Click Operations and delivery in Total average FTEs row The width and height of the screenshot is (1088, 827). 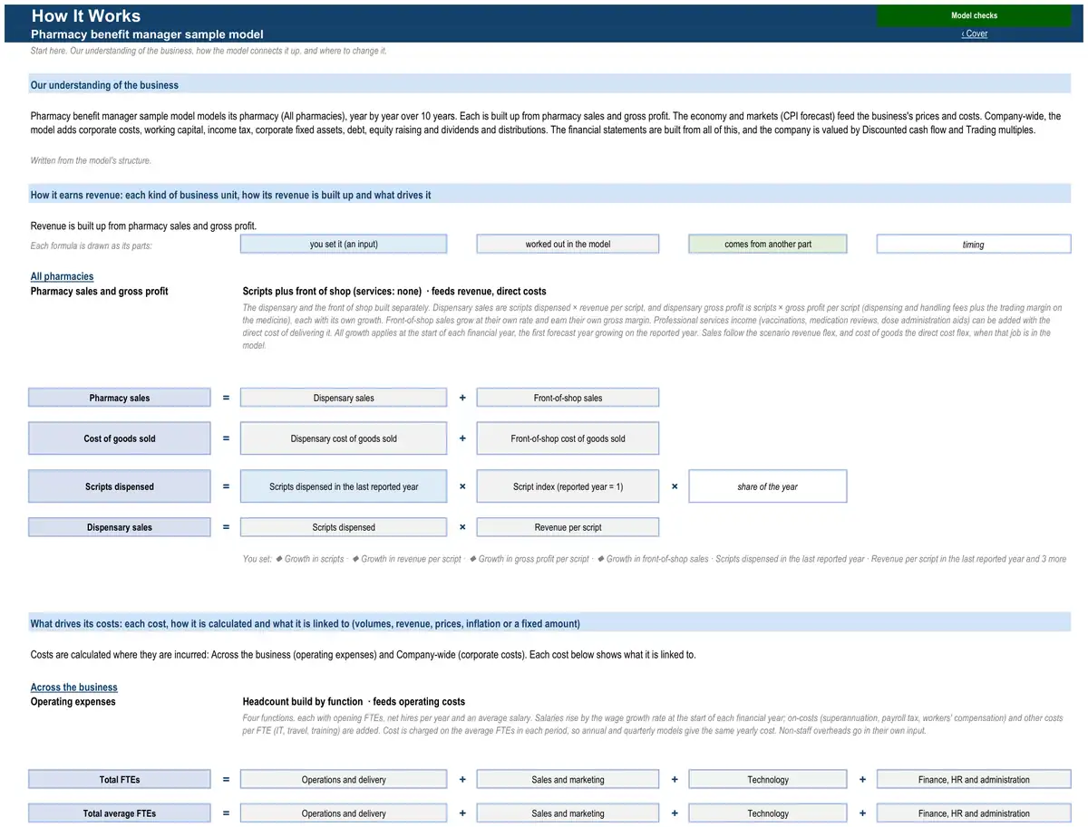coord(344,813)
